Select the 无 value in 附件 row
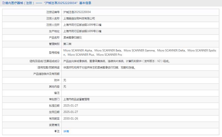The width and height of the screenshot is (222, 137). point(65,80)
